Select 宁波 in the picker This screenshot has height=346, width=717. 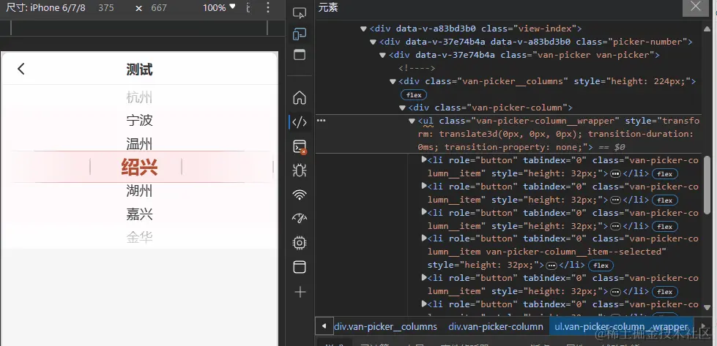(139, 121)
